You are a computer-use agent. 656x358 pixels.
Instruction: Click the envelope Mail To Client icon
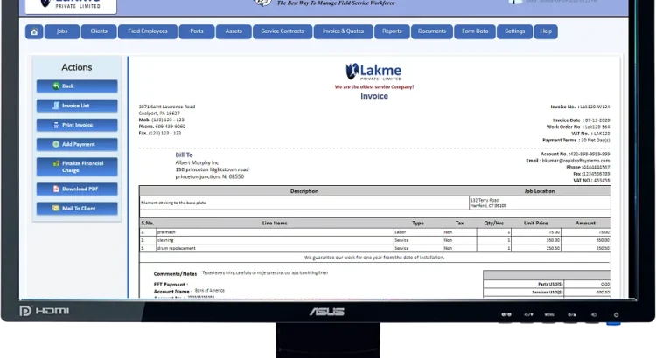coord(56,208)
